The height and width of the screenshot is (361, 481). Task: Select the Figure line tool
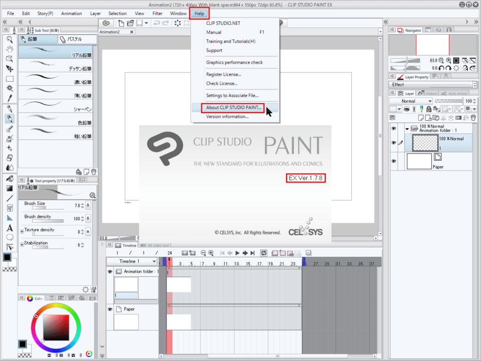coord(10,199)
